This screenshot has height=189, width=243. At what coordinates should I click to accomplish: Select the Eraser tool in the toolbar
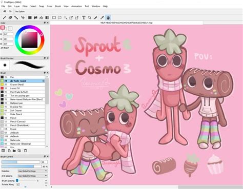pos(10,17)
